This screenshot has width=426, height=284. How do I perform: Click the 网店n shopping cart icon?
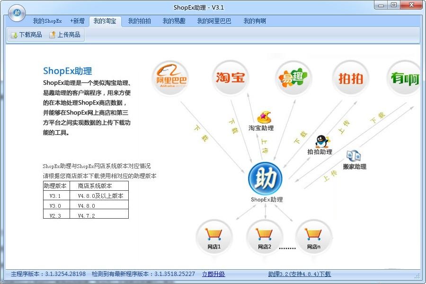pos(314,235)
